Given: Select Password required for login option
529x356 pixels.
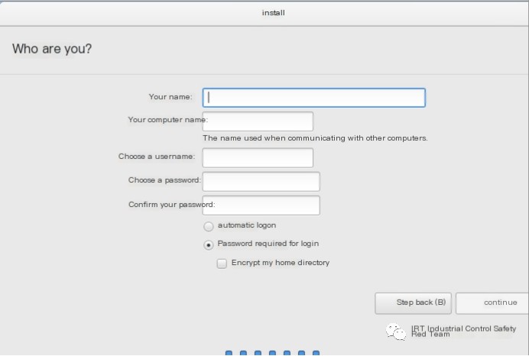Looking at the screenshot, I should coord(209,244).
